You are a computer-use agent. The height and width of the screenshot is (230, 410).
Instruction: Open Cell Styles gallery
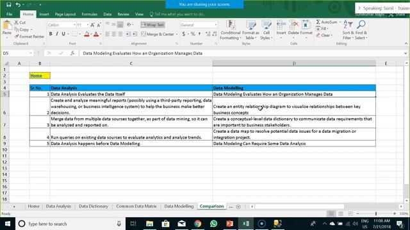(266, 30)
